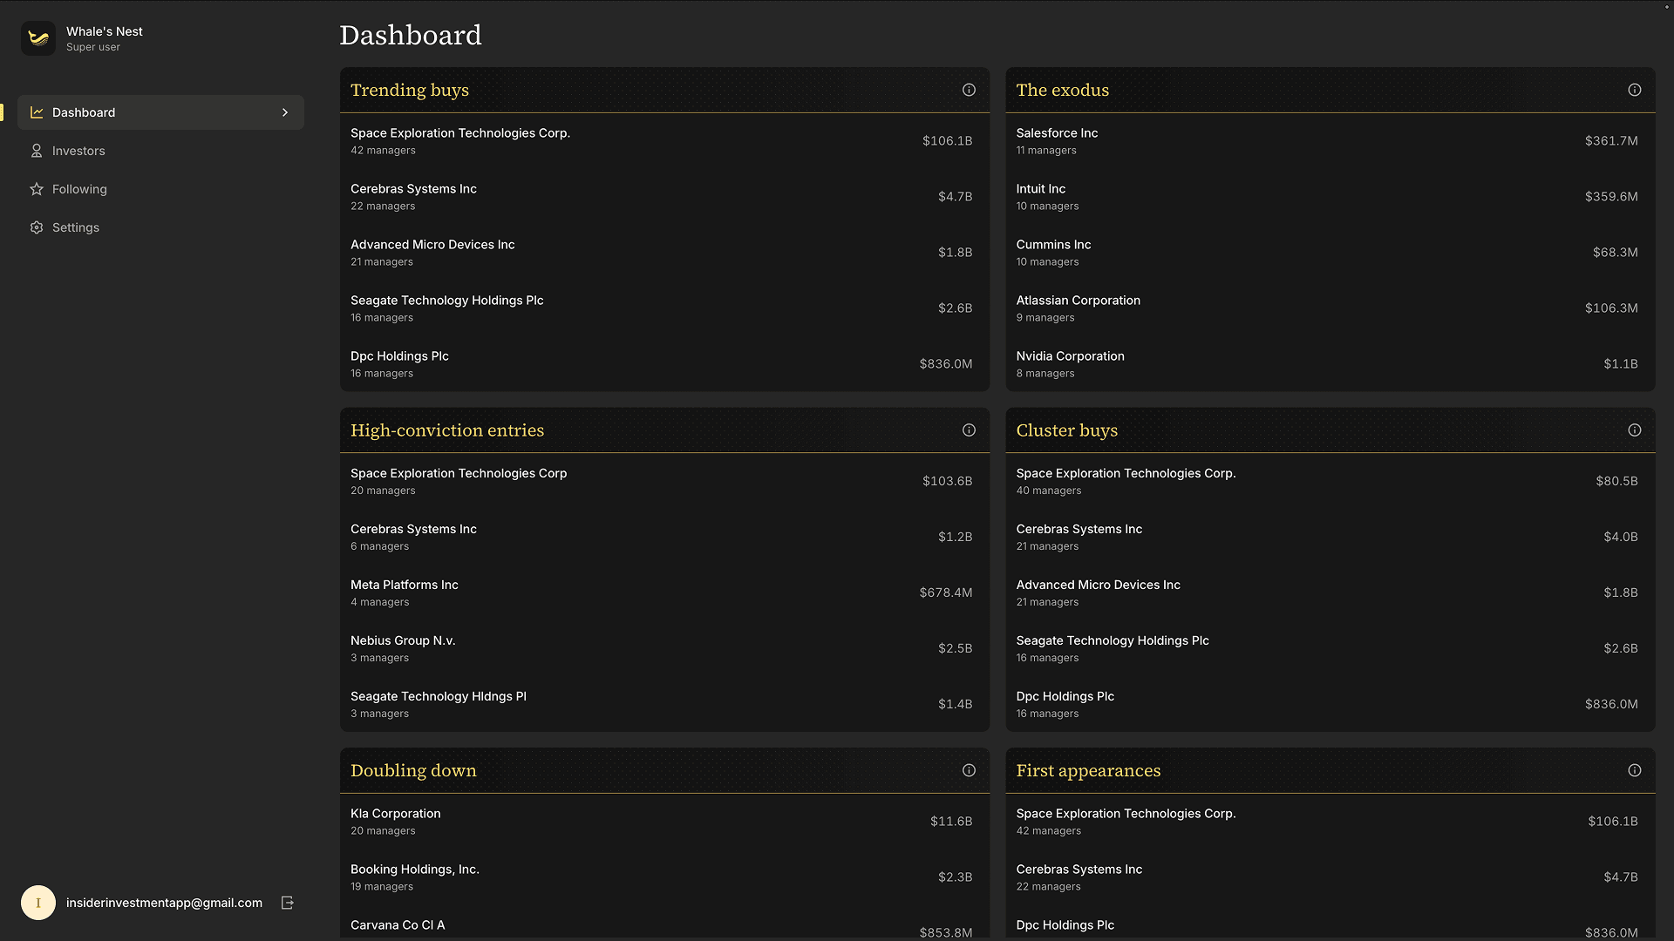The width and height of the screenshot is (1674, 941).
Task: Open Seagate Technology Hldngs Pl row
Action: [x=664, y=704]
